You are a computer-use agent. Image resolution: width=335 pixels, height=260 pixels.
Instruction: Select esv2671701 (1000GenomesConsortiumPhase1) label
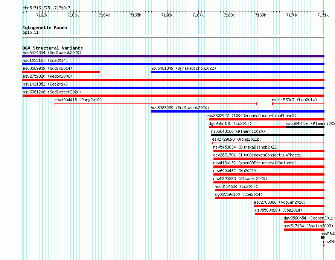pos(258,155)
